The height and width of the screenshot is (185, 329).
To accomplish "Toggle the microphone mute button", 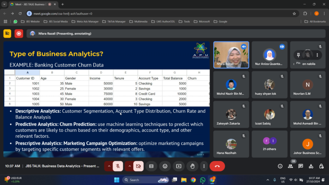I will tap(118, 166).
